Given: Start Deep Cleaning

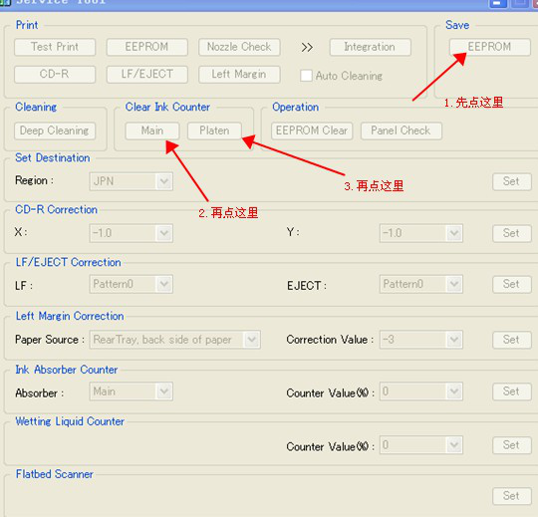Looking at the screenshot, I should pos(55,130).
